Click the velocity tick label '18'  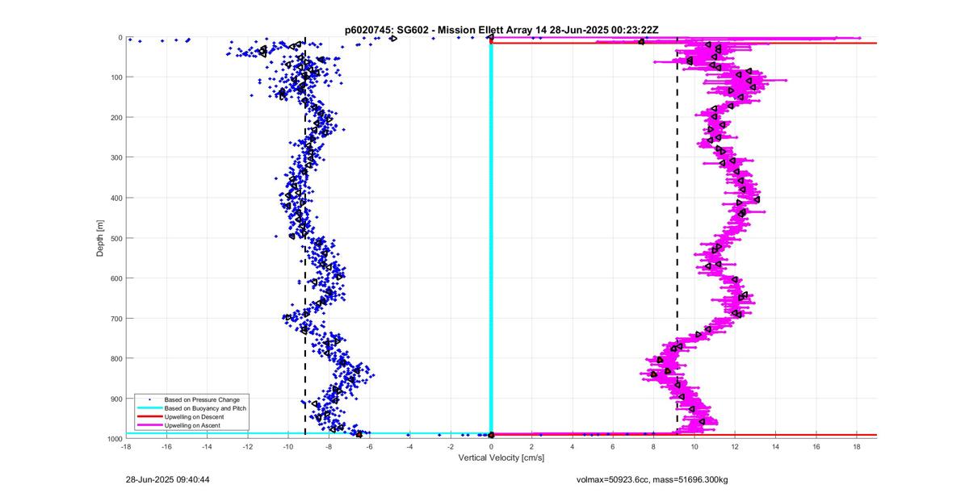(856, 446)
